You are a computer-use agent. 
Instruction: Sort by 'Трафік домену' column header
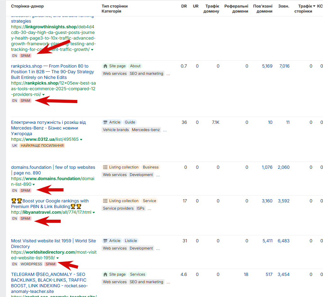pos(211,9)
